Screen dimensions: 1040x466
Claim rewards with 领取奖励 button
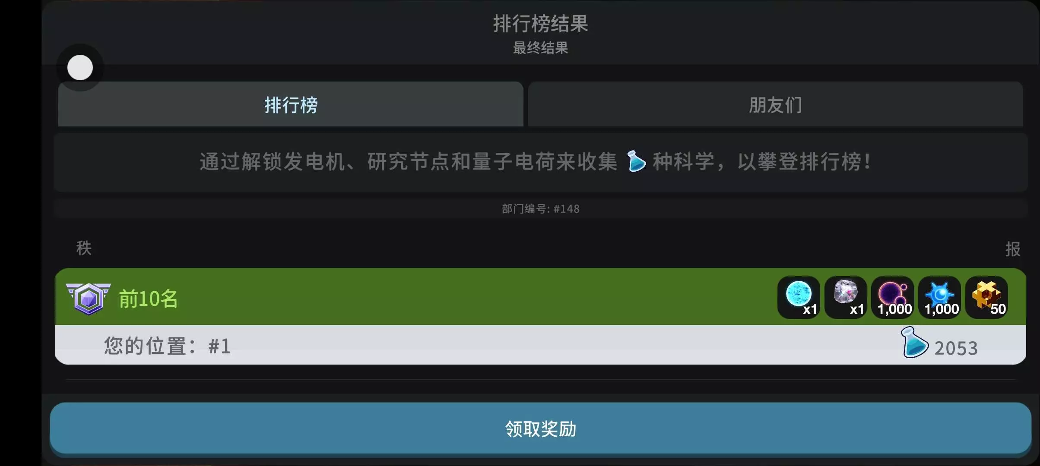(x=540, y=428)
